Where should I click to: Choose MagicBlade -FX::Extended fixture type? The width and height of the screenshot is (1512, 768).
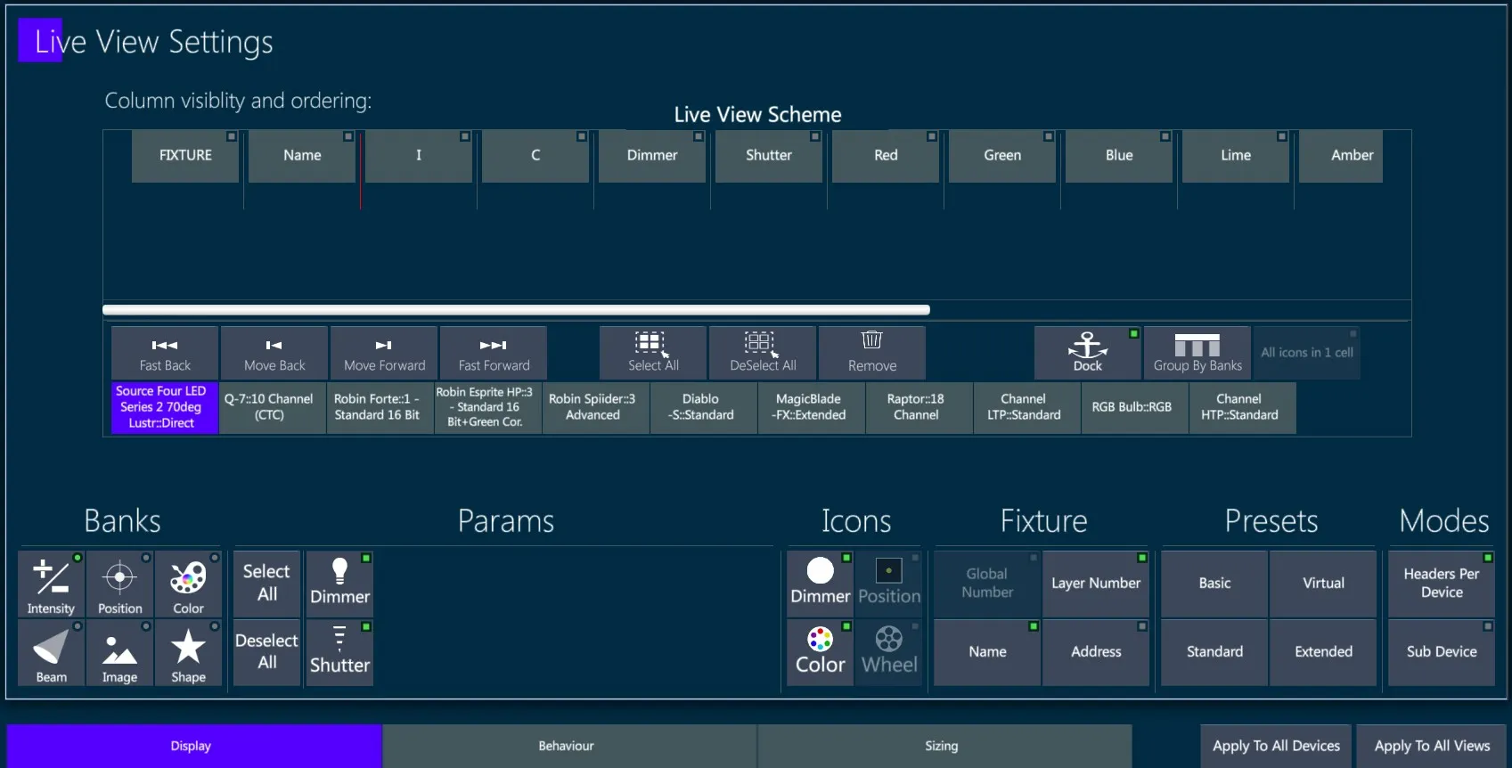[812, 408]
